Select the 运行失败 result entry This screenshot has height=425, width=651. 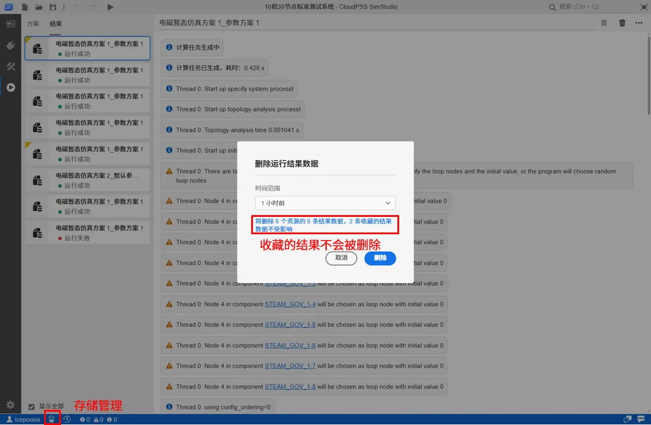[x=87, y=233]
